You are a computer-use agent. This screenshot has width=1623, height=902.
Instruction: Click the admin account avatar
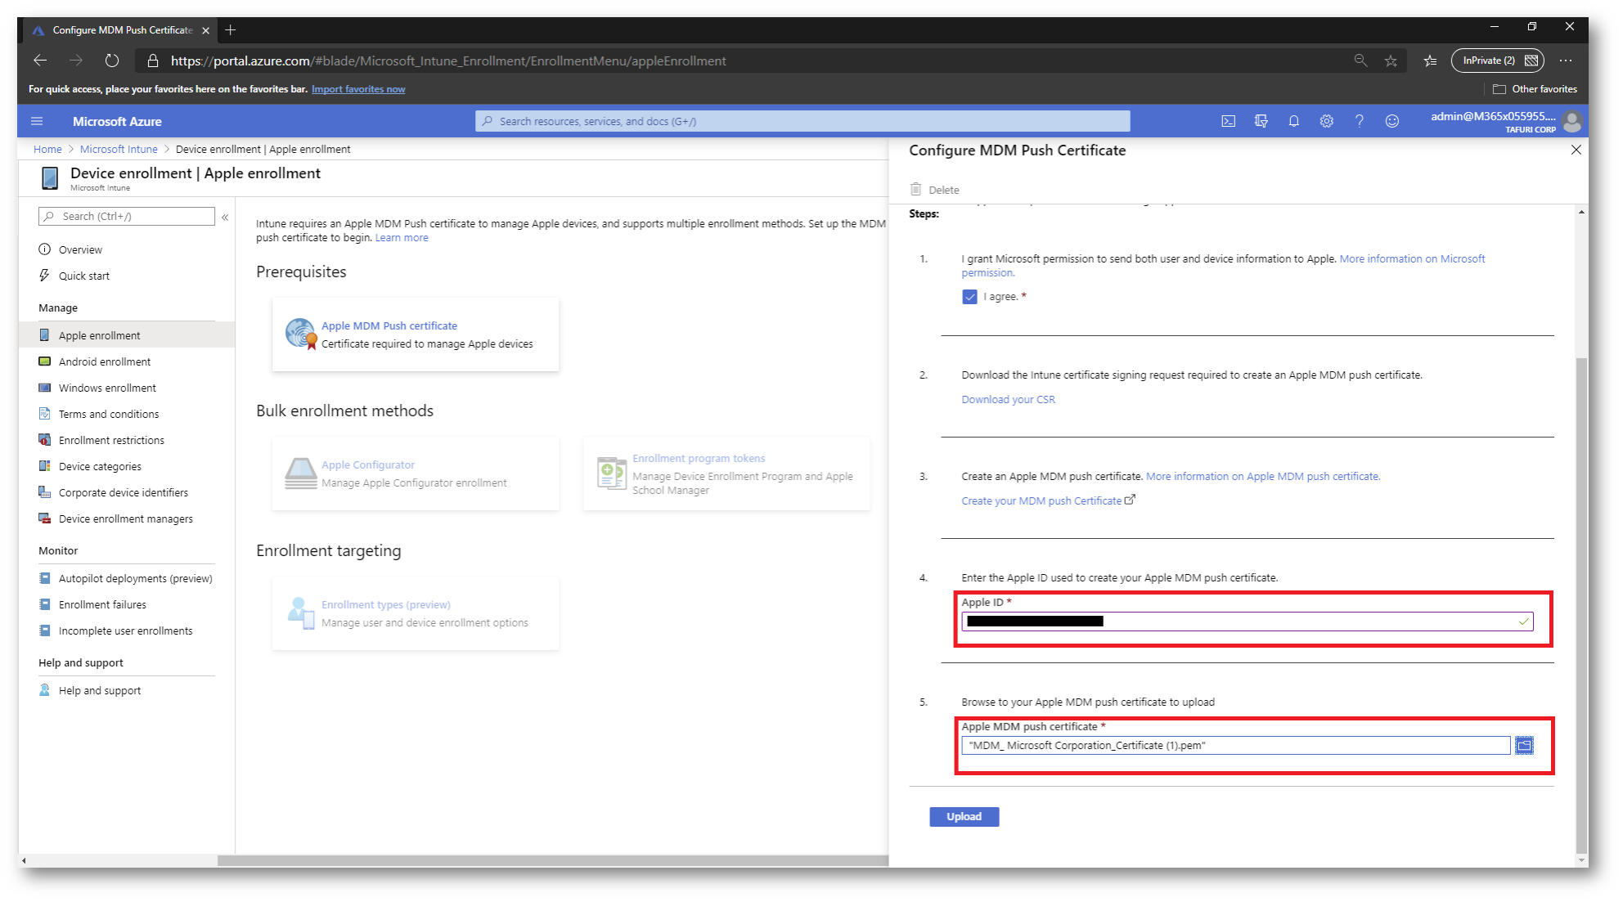point(1571,122)
